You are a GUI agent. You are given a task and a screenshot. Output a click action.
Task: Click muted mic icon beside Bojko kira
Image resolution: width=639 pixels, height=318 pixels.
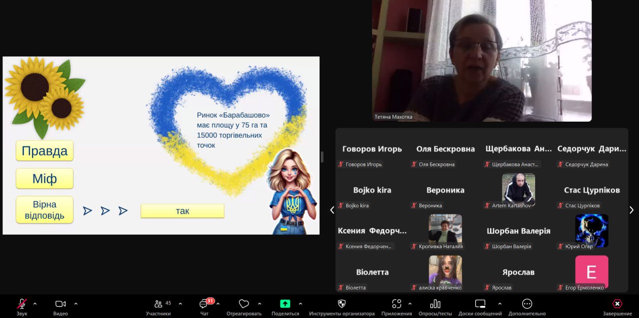tap(341, 205)
